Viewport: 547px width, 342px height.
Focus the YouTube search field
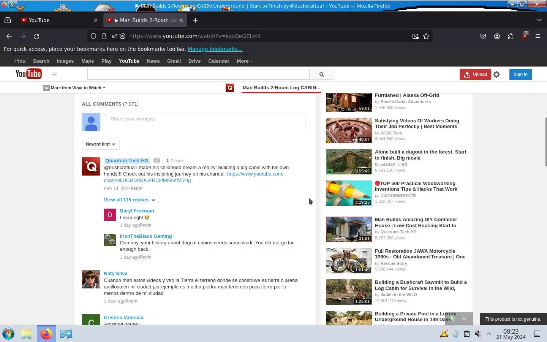click(x=198, y=74)
